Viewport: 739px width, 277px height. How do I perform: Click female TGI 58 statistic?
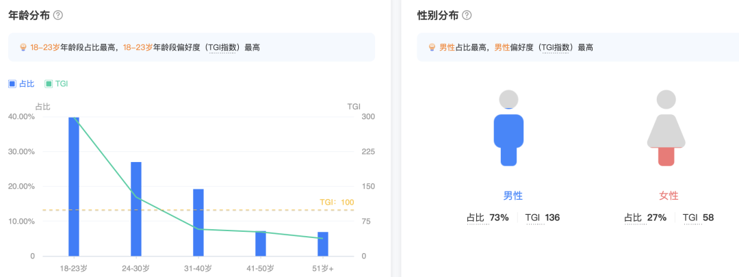click(698, 217)
